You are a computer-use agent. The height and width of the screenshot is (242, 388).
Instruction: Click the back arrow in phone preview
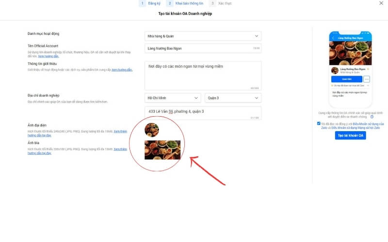point(333,38)
